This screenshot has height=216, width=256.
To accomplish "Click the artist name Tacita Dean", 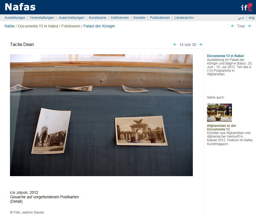I will click(22, 44).
